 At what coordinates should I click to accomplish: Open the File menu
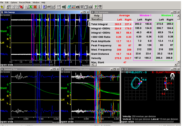pos(2,2)
